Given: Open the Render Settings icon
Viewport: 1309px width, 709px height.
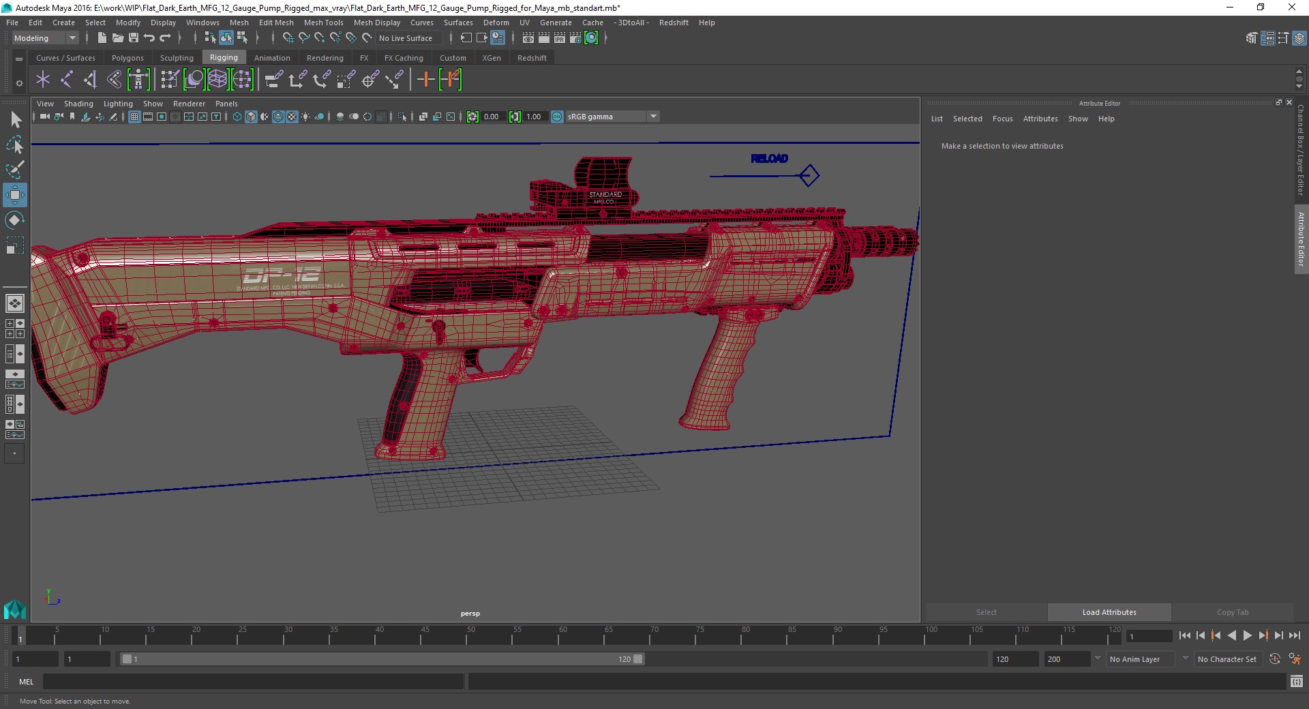Looking at the screenshot, I should 575,38.
